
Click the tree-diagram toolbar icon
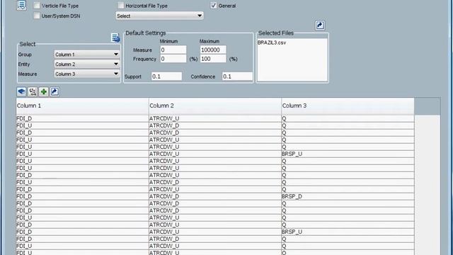[33, 91]
